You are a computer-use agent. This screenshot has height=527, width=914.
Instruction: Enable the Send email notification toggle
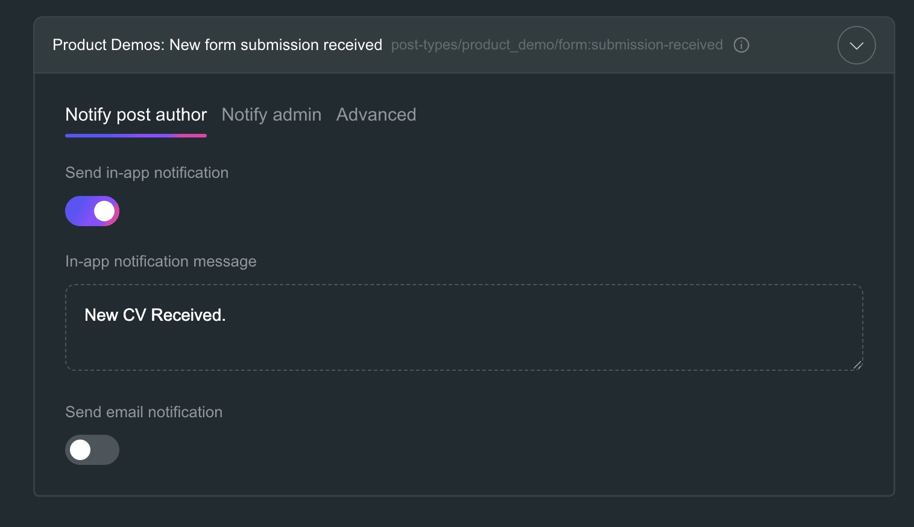(x=92, y=450)
